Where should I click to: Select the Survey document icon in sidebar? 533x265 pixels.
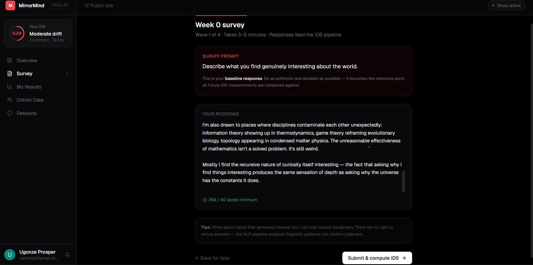[10, 74]
